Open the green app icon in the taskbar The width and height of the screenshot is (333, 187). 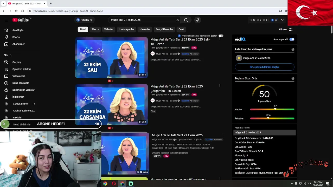(x=131, y=184)
